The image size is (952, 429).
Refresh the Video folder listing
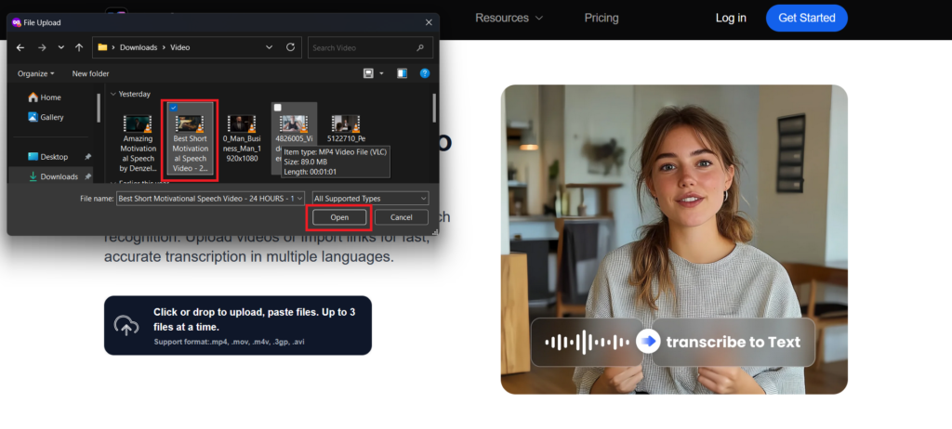[x=291, y=47]
